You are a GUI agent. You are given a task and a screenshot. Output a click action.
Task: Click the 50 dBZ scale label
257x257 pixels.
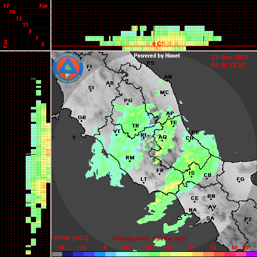click(213, 247)
